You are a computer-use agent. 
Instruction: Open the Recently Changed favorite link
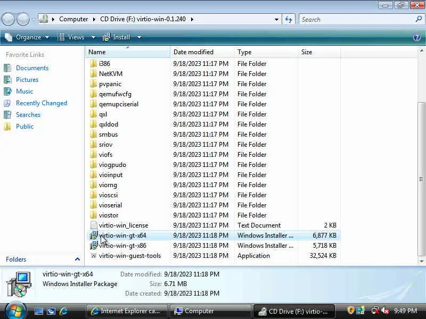[x=42, y=103]
